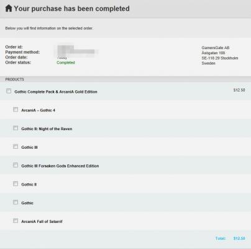The height and width of the screenshot is (249, 251).
Task: Click the Total $12.50 amount
Action: tap(239, 238)
